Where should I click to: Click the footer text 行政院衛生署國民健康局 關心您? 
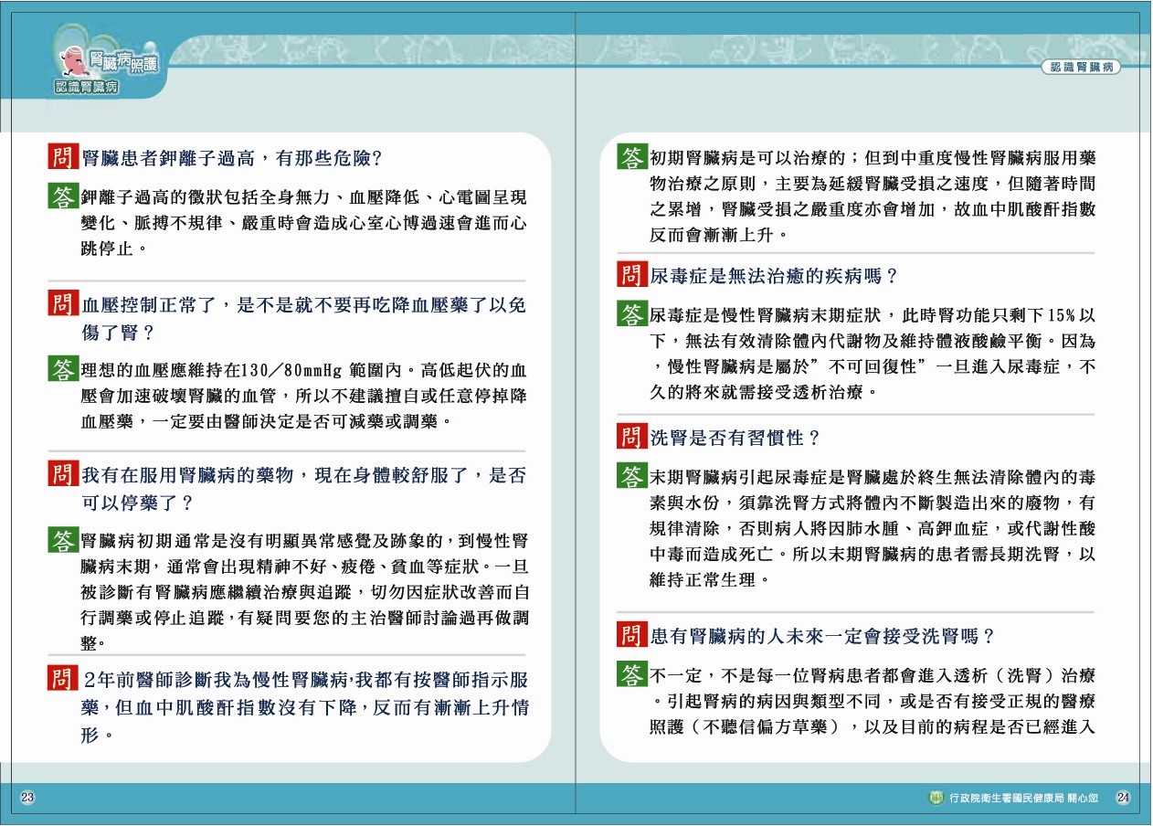coord(1025,799)
